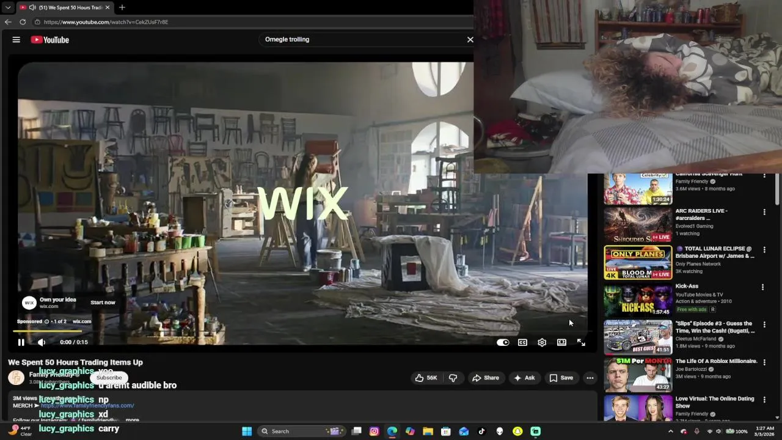
Task: Open the Kick-Ass movie thumbnail
Action: pyautogui.click(x=638, y=300)
